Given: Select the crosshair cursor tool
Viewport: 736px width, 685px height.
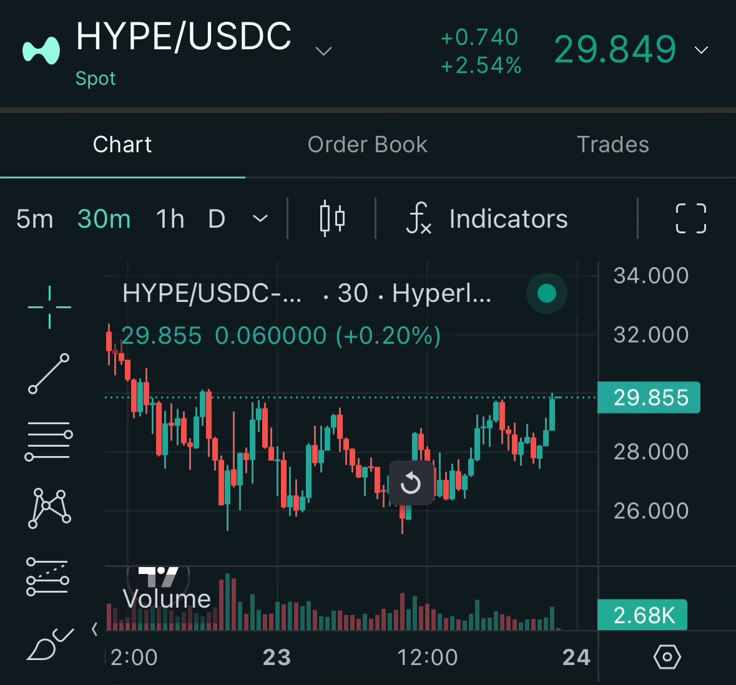Looking at the screenshot, I should pyautogui.click(x=49, y=308).
